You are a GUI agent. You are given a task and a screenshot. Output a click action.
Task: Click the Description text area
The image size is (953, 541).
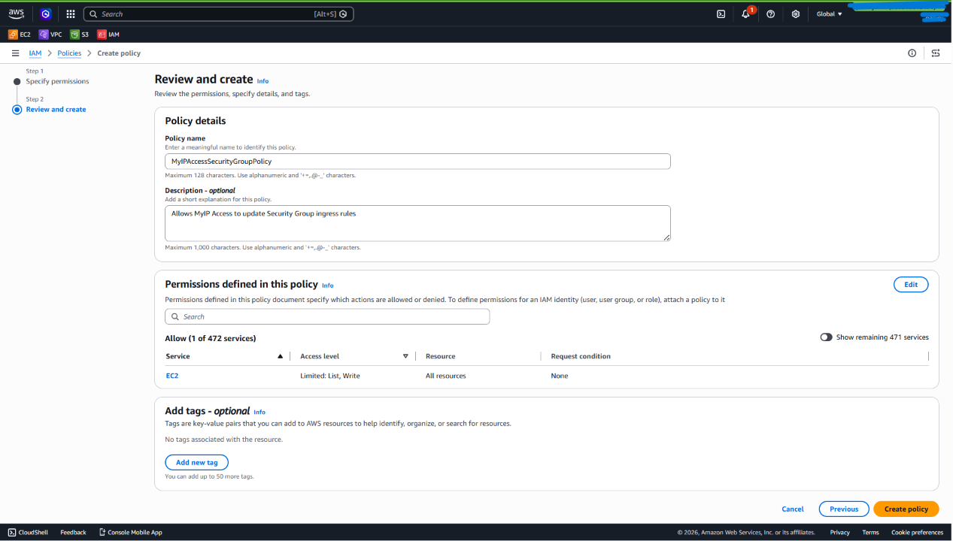(x=417, y=223)
